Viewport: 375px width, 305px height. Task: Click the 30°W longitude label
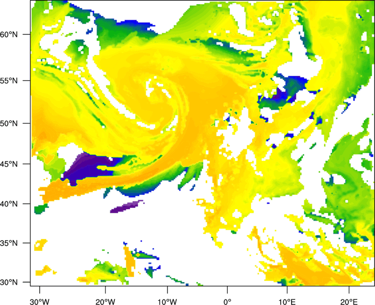(39, 302)
